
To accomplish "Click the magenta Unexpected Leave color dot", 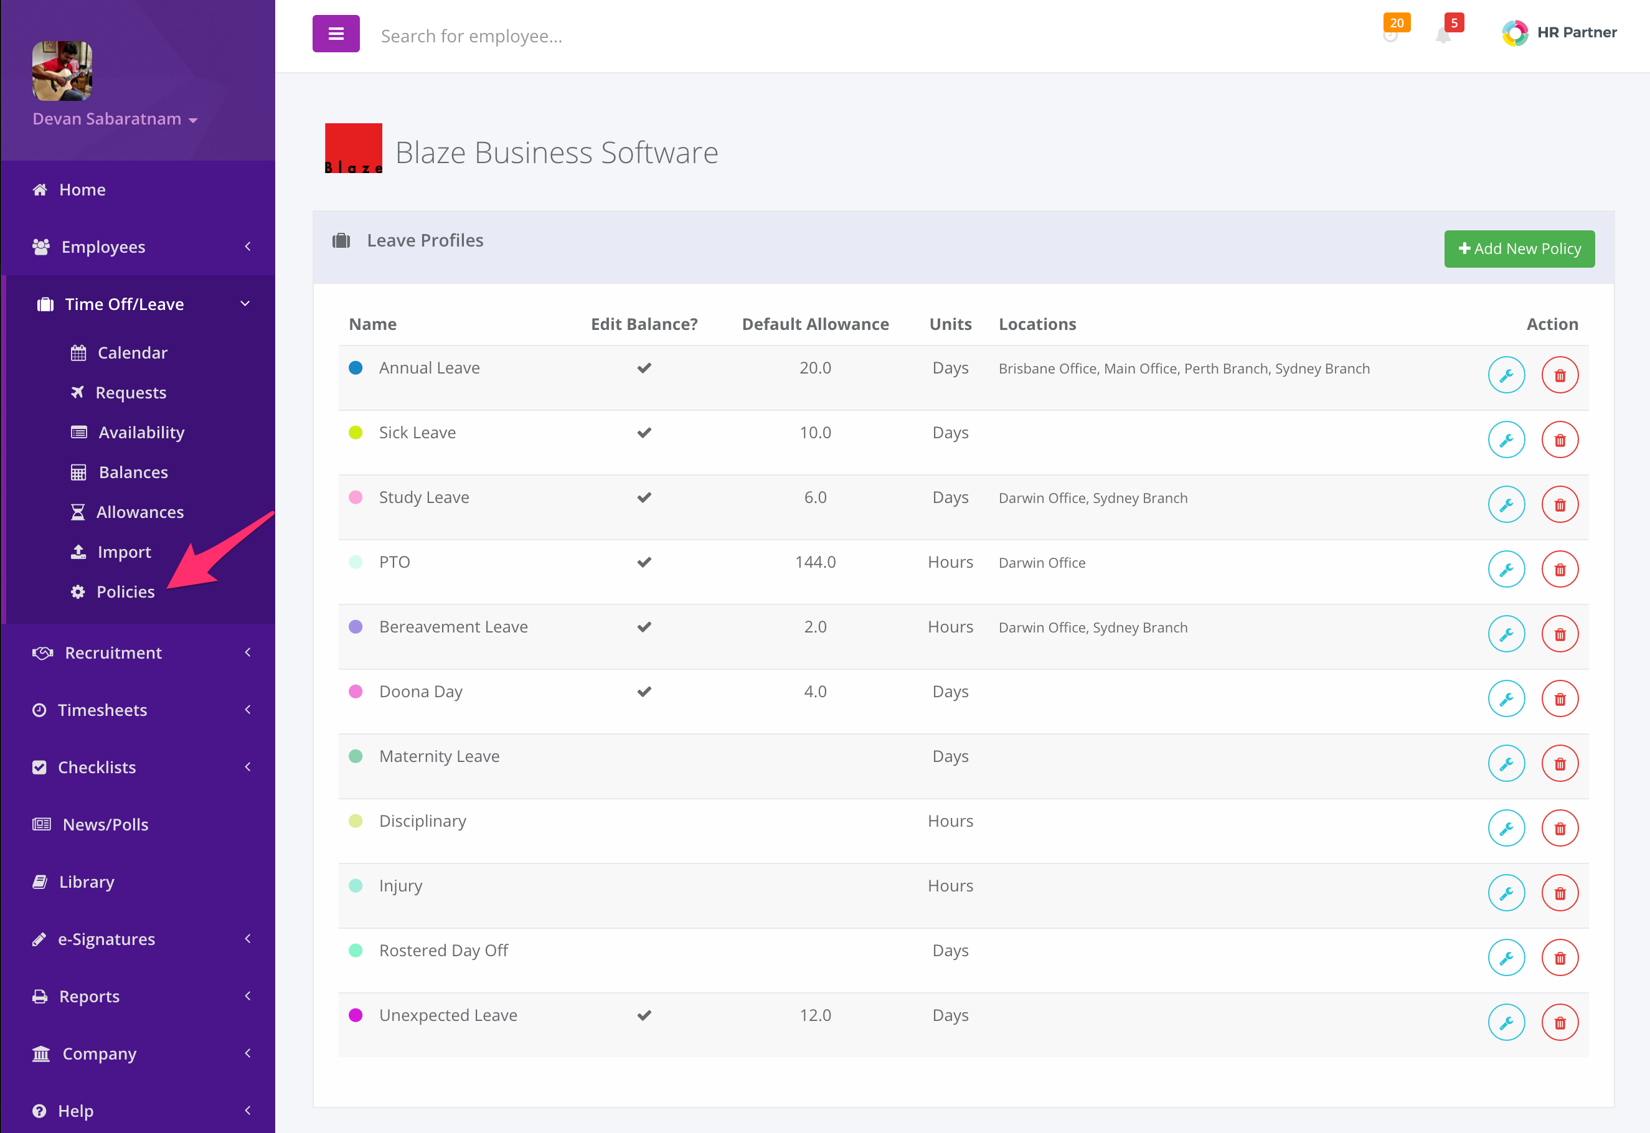I will click(x=356, y=1015).
